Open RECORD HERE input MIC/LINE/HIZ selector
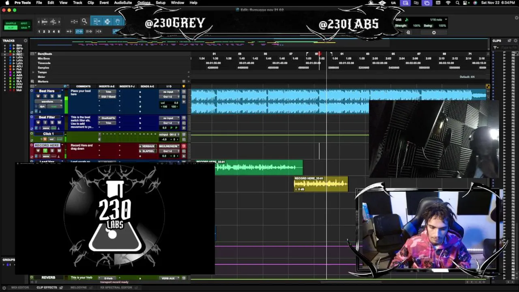The height and width of the screenshot is (292, 519). (169, 146)
